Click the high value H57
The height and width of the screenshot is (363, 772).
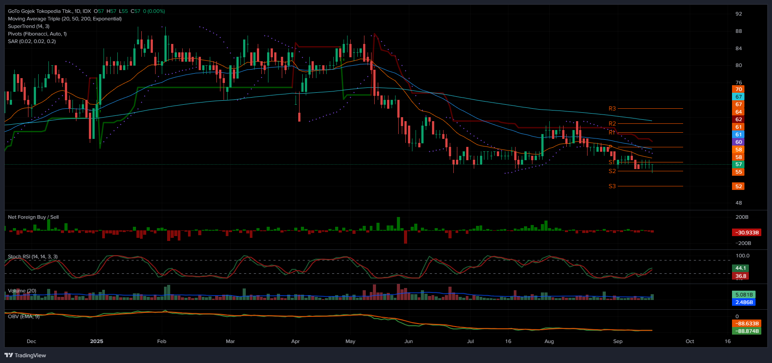111,11
